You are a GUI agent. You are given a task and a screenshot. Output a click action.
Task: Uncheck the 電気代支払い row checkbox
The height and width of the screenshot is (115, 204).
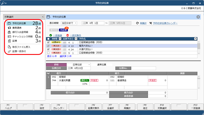point(48,46)
